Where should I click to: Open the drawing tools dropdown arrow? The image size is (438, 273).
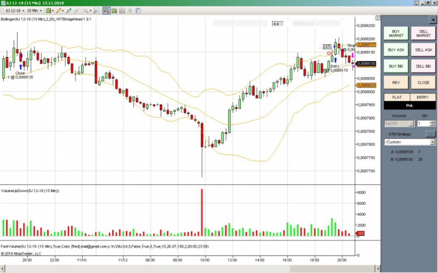click(x=62, y=10)
